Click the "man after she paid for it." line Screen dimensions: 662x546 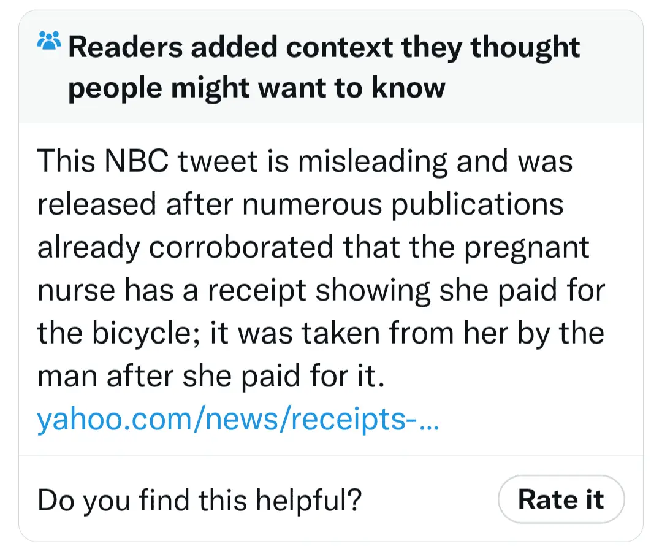click(x=211, y=377)
